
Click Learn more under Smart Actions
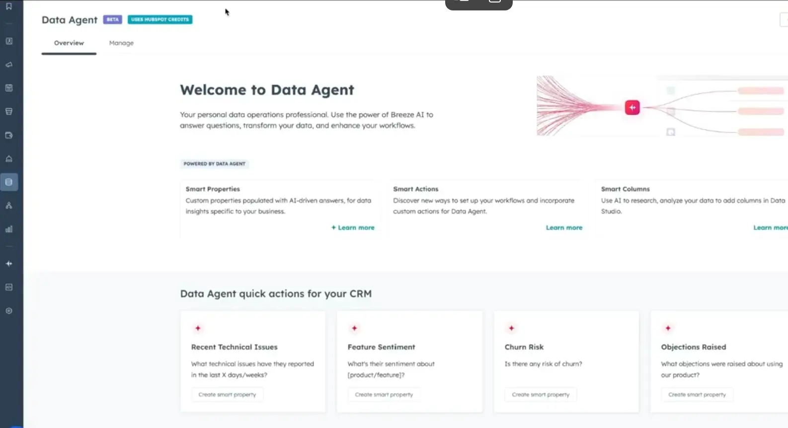point(564,228)
